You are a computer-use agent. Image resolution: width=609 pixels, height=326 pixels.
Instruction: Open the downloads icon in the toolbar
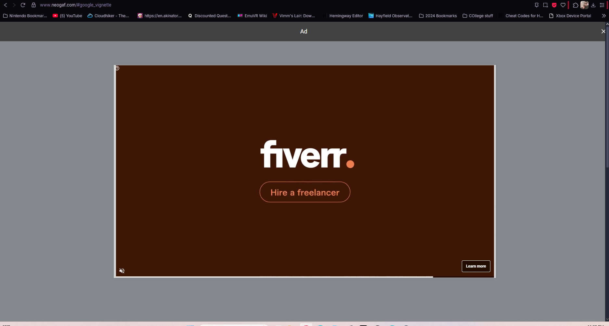coord(593,5)
